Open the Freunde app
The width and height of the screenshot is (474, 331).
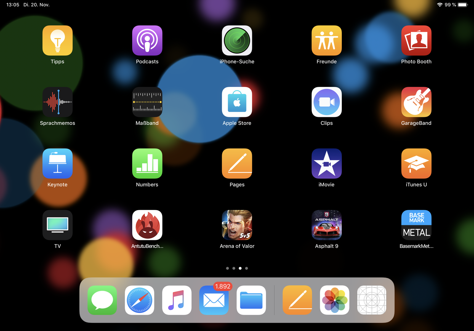pyautogui.click(x=327, y=41)
